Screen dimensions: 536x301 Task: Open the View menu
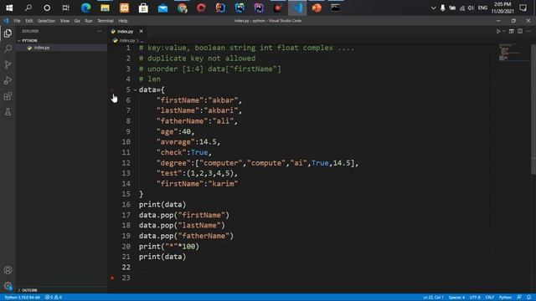point(64,21)
